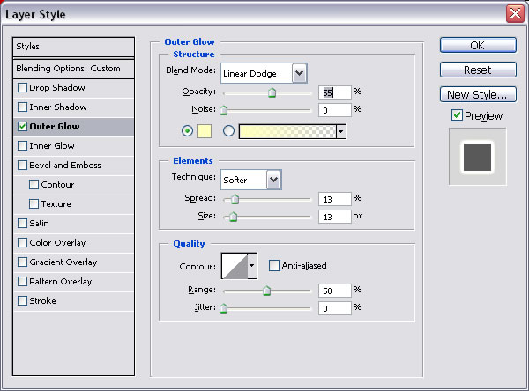The image size is (529, 391).
Task: Click the pale yellow glow color swatch
Action: (206, 131)
